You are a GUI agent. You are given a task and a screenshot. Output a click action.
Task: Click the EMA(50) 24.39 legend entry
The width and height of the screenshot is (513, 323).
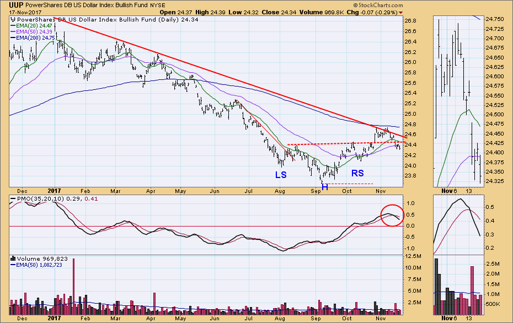(31, 32)
